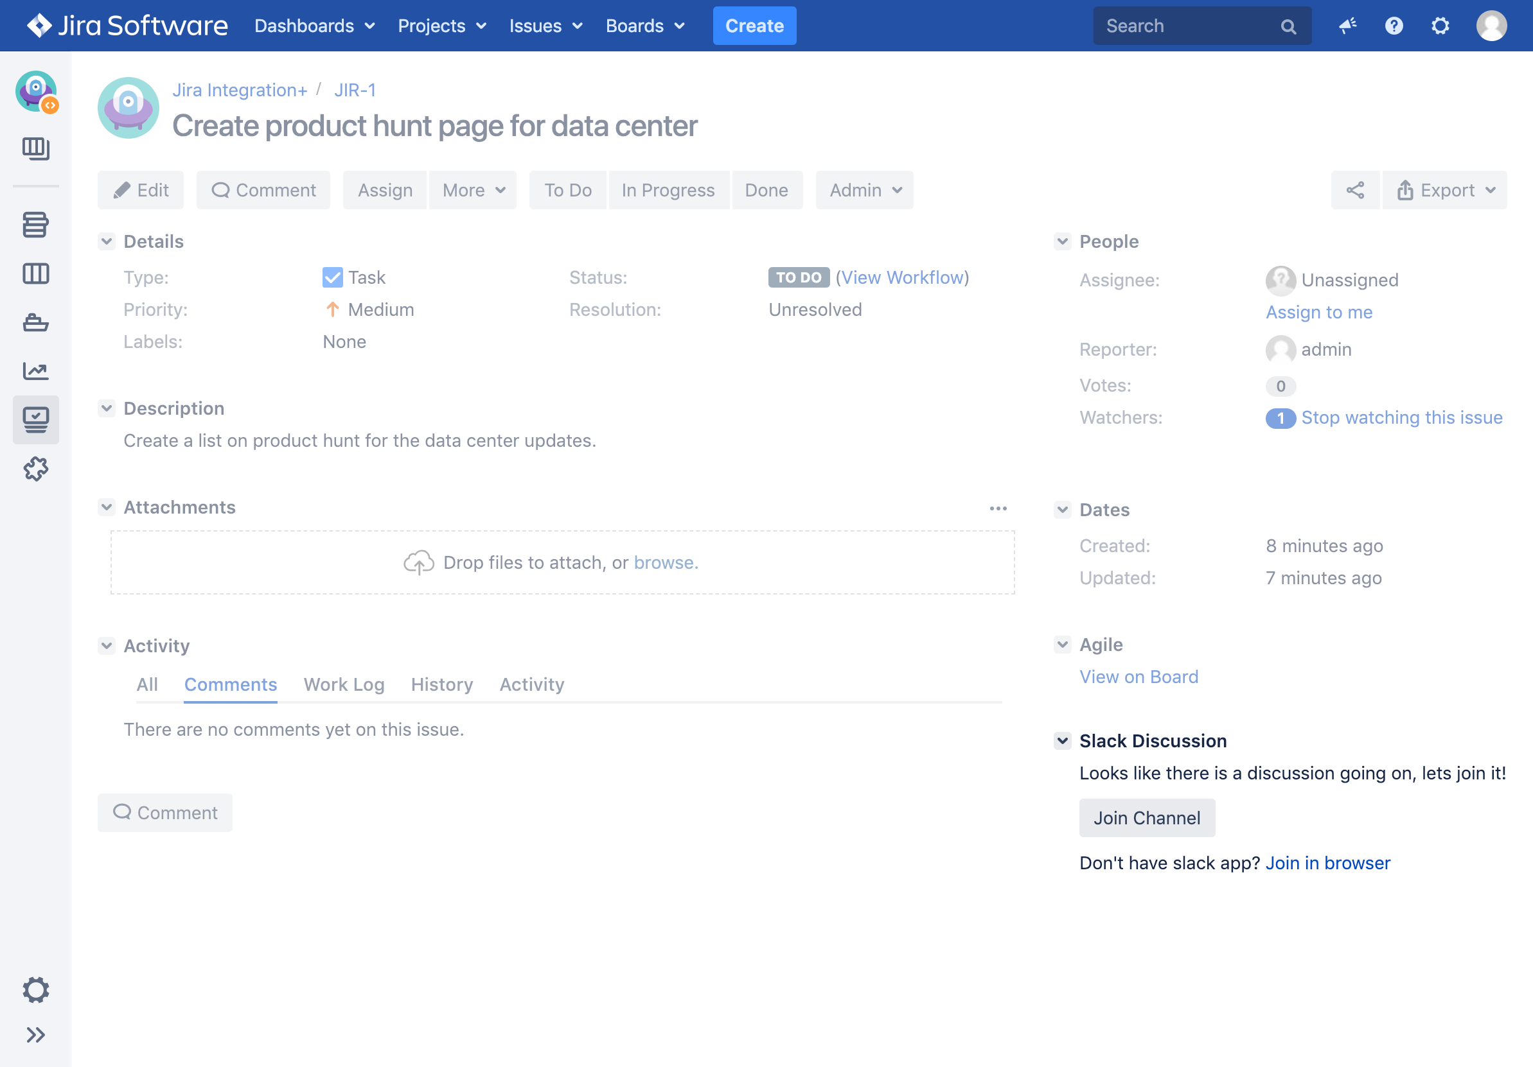Expand sidebar with double-arrow icon
Screen dimensions: 1533x1067
[35, 1035]
